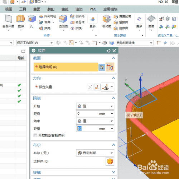Click the Surface (曲面) icon

click(x=151, y=19)
